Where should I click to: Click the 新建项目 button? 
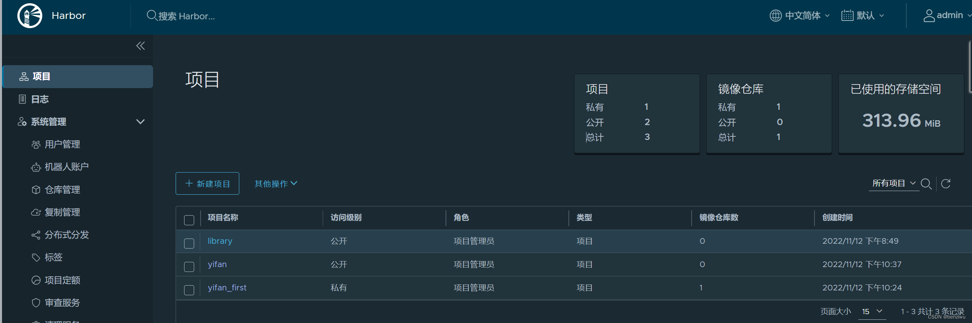pos(207,183)
